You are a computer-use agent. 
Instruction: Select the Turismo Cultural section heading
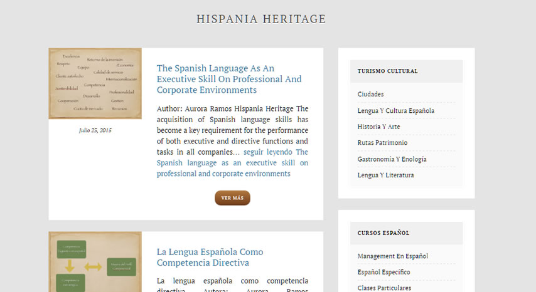(x=388, y=71)
